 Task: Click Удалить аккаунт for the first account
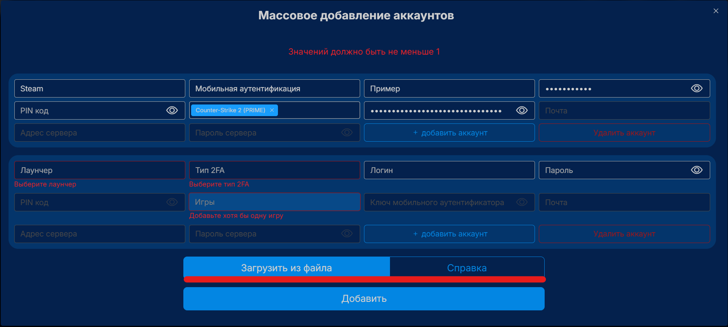[x=624, y=133]
